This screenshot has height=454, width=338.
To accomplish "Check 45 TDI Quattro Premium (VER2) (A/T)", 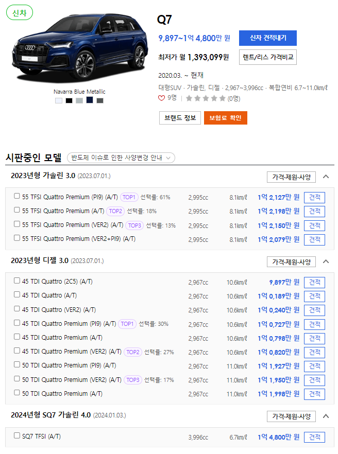I will point(17,351).
